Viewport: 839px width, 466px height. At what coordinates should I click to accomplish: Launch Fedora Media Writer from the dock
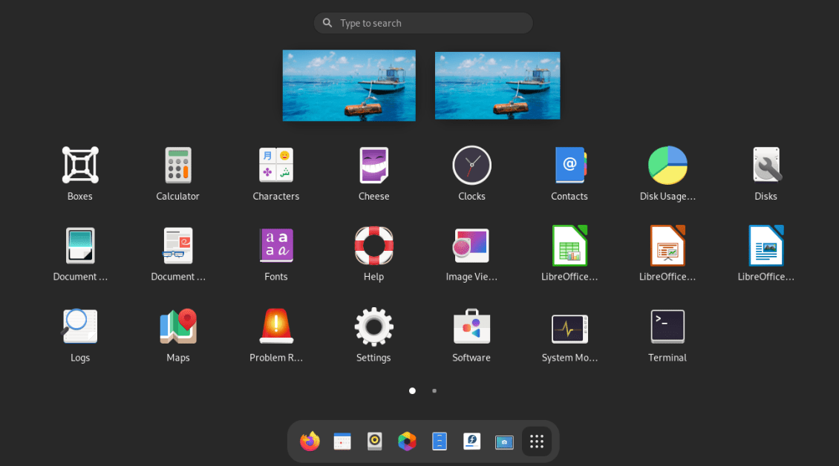click(471, 441)
